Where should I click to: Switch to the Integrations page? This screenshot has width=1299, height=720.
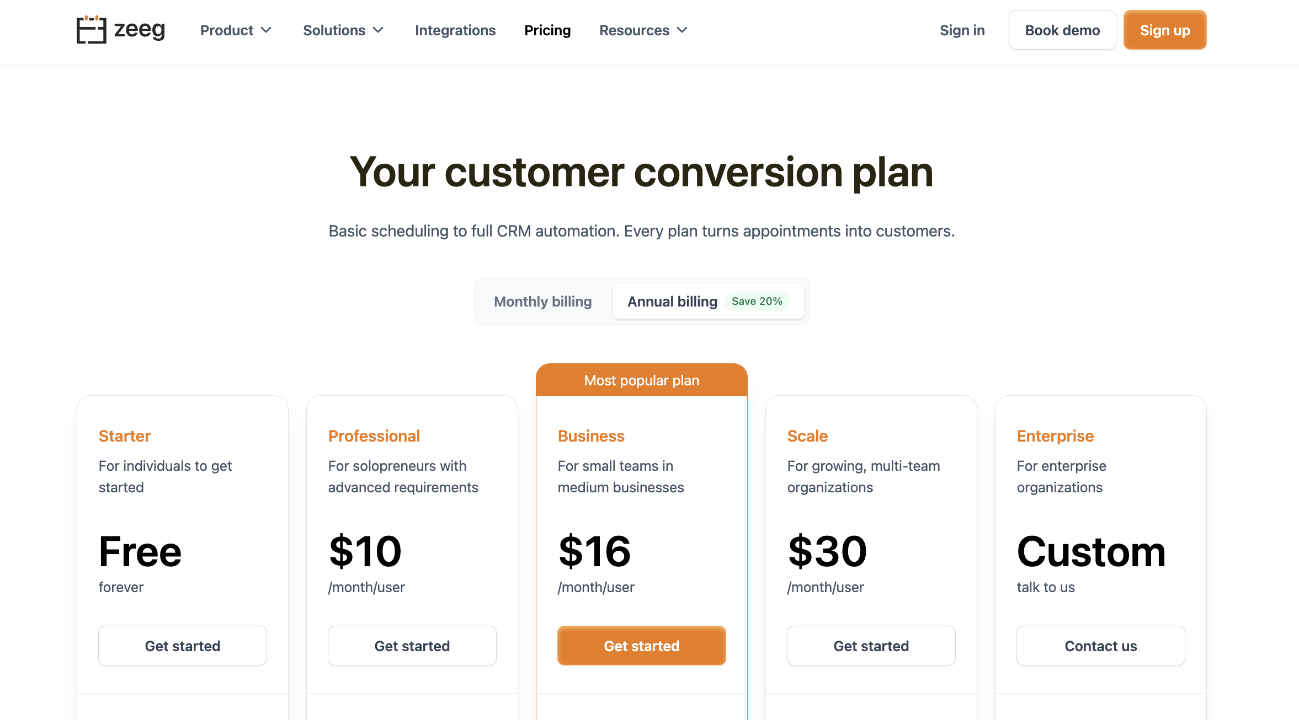[x=455, y=30]
